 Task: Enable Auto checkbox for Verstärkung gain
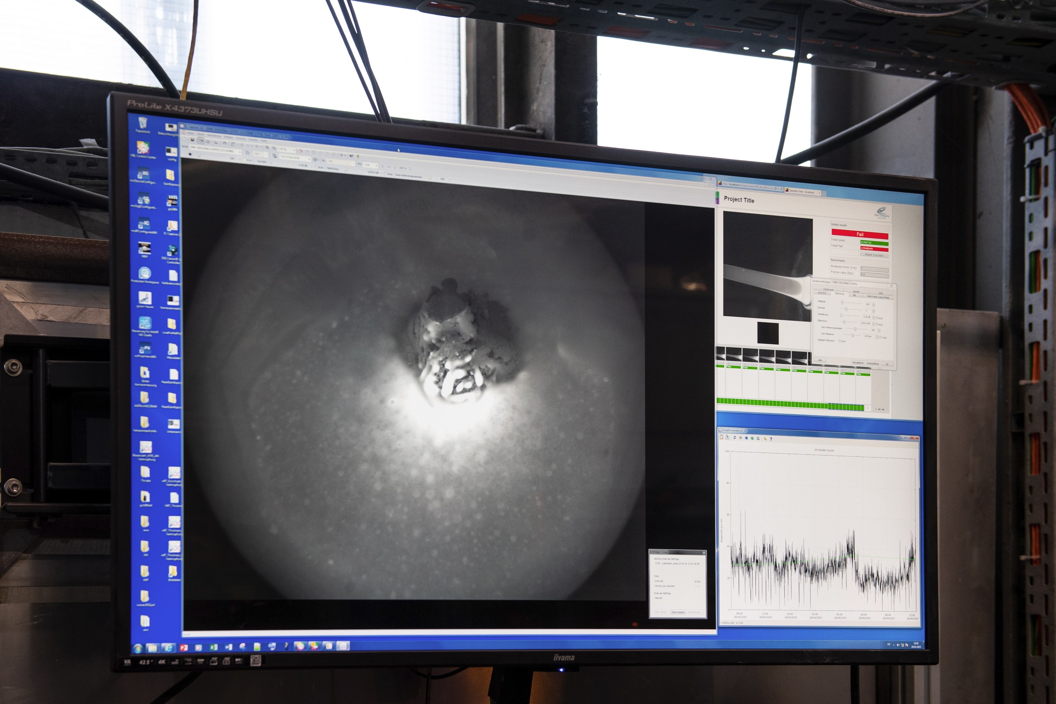(877, 318)
